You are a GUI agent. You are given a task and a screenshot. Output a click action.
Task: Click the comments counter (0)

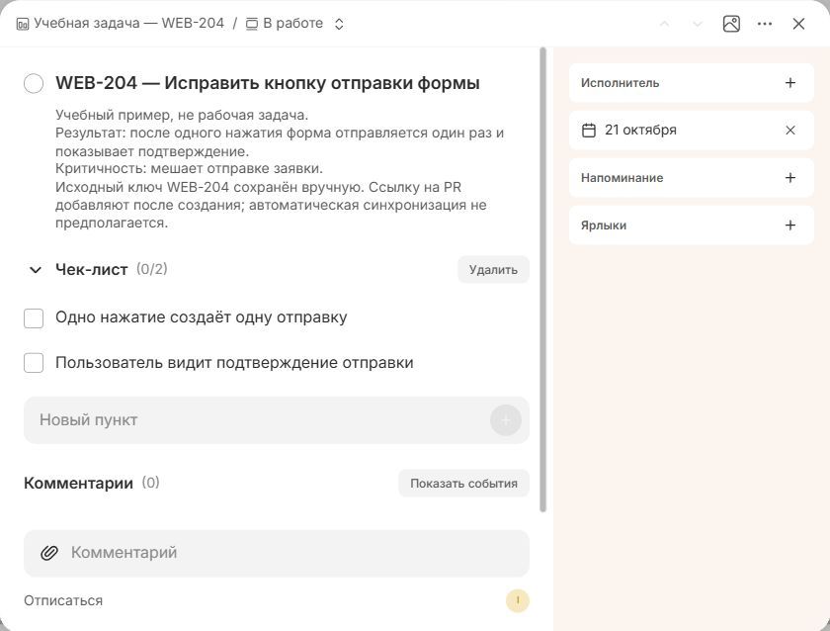coord(150,483)
